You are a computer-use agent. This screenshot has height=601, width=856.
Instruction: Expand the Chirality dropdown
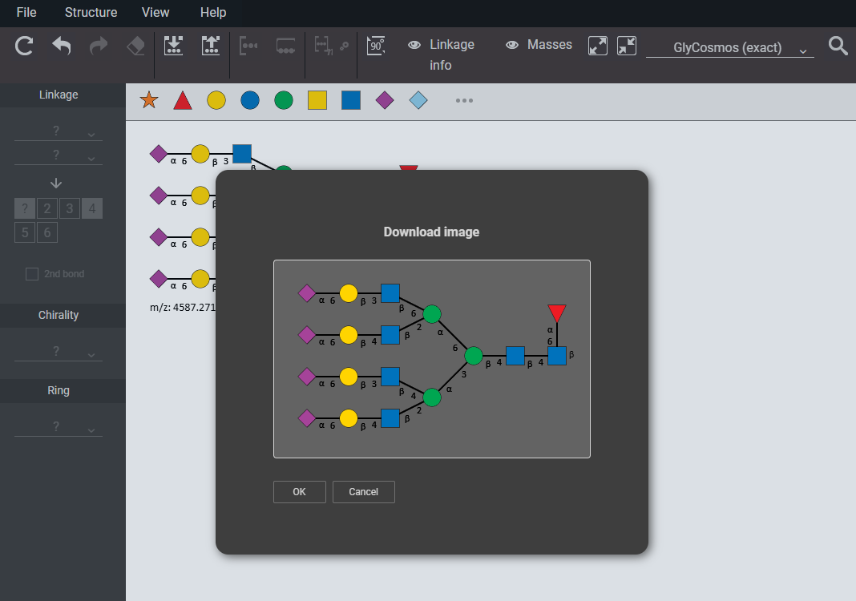59,352
